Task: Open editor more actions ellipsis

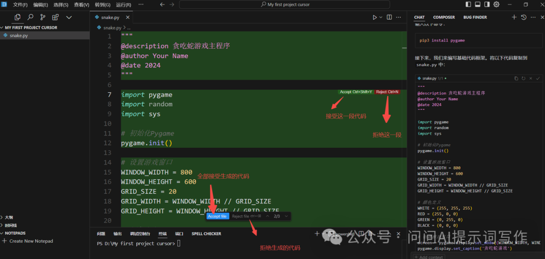Action: pos(399,17)
